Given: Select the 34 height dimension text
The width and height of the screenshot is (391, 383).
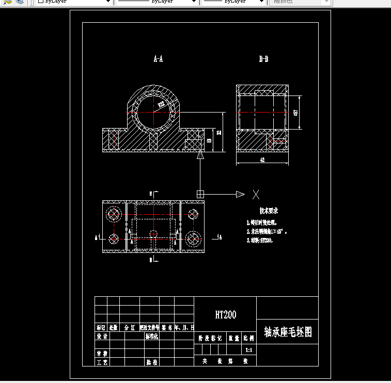Looking at the screenshot, I should click(x=218, y=132).
